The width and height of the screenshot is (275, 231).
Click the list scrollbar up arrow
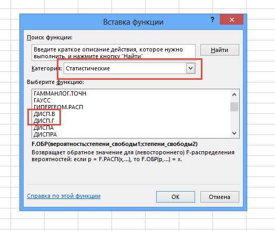pos(234,94)
